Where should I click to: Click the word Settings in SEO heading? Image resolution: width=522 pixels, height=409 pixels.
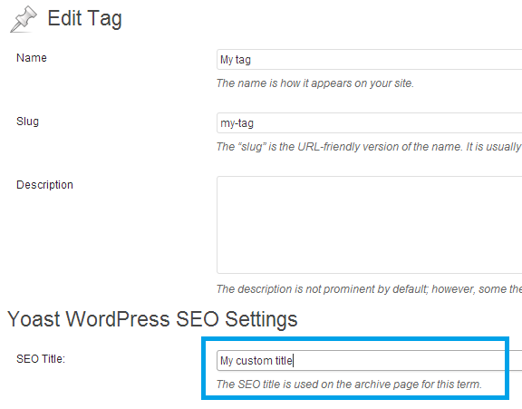point(261,320)
